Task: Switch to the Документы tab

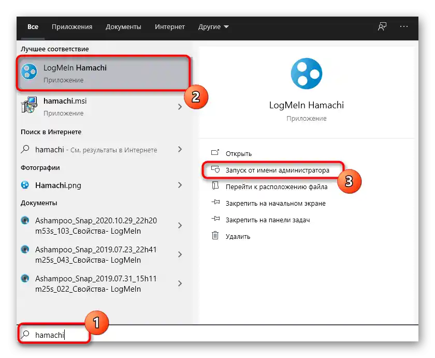Action: tap(123, 27)
